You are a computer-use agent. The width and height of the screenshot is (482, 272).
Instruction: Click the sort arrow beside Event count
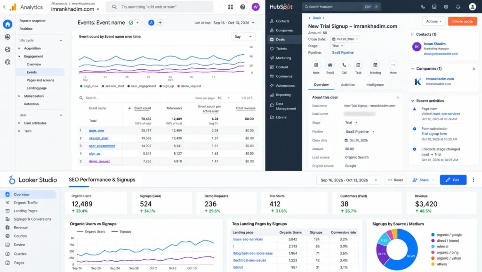tap(129, 108)
